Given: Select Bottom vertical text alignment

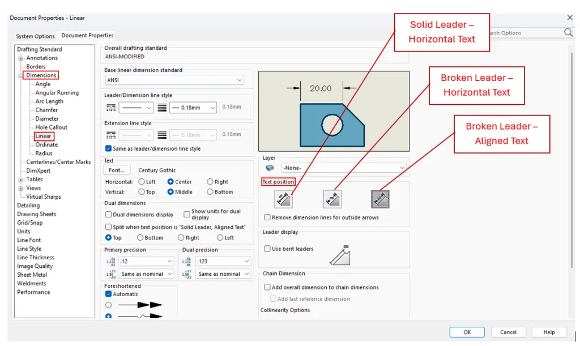Looking at the screenshot, I should point(210,192).
